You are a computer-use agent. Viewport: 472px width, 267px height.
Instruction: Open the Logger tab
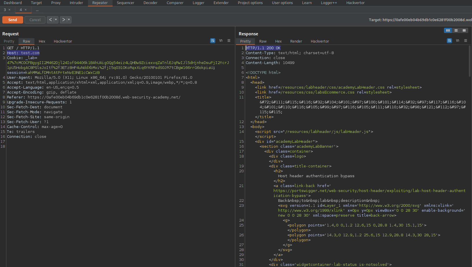[199, 3]
